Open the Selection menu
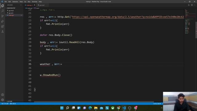 (15, 2)
